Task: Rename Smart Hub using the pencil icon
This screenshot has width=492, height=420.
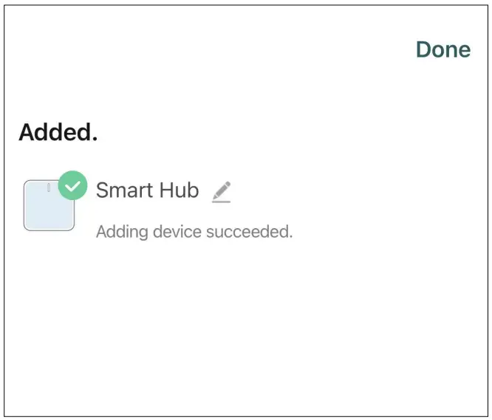Action: click(x=221, y=192)
